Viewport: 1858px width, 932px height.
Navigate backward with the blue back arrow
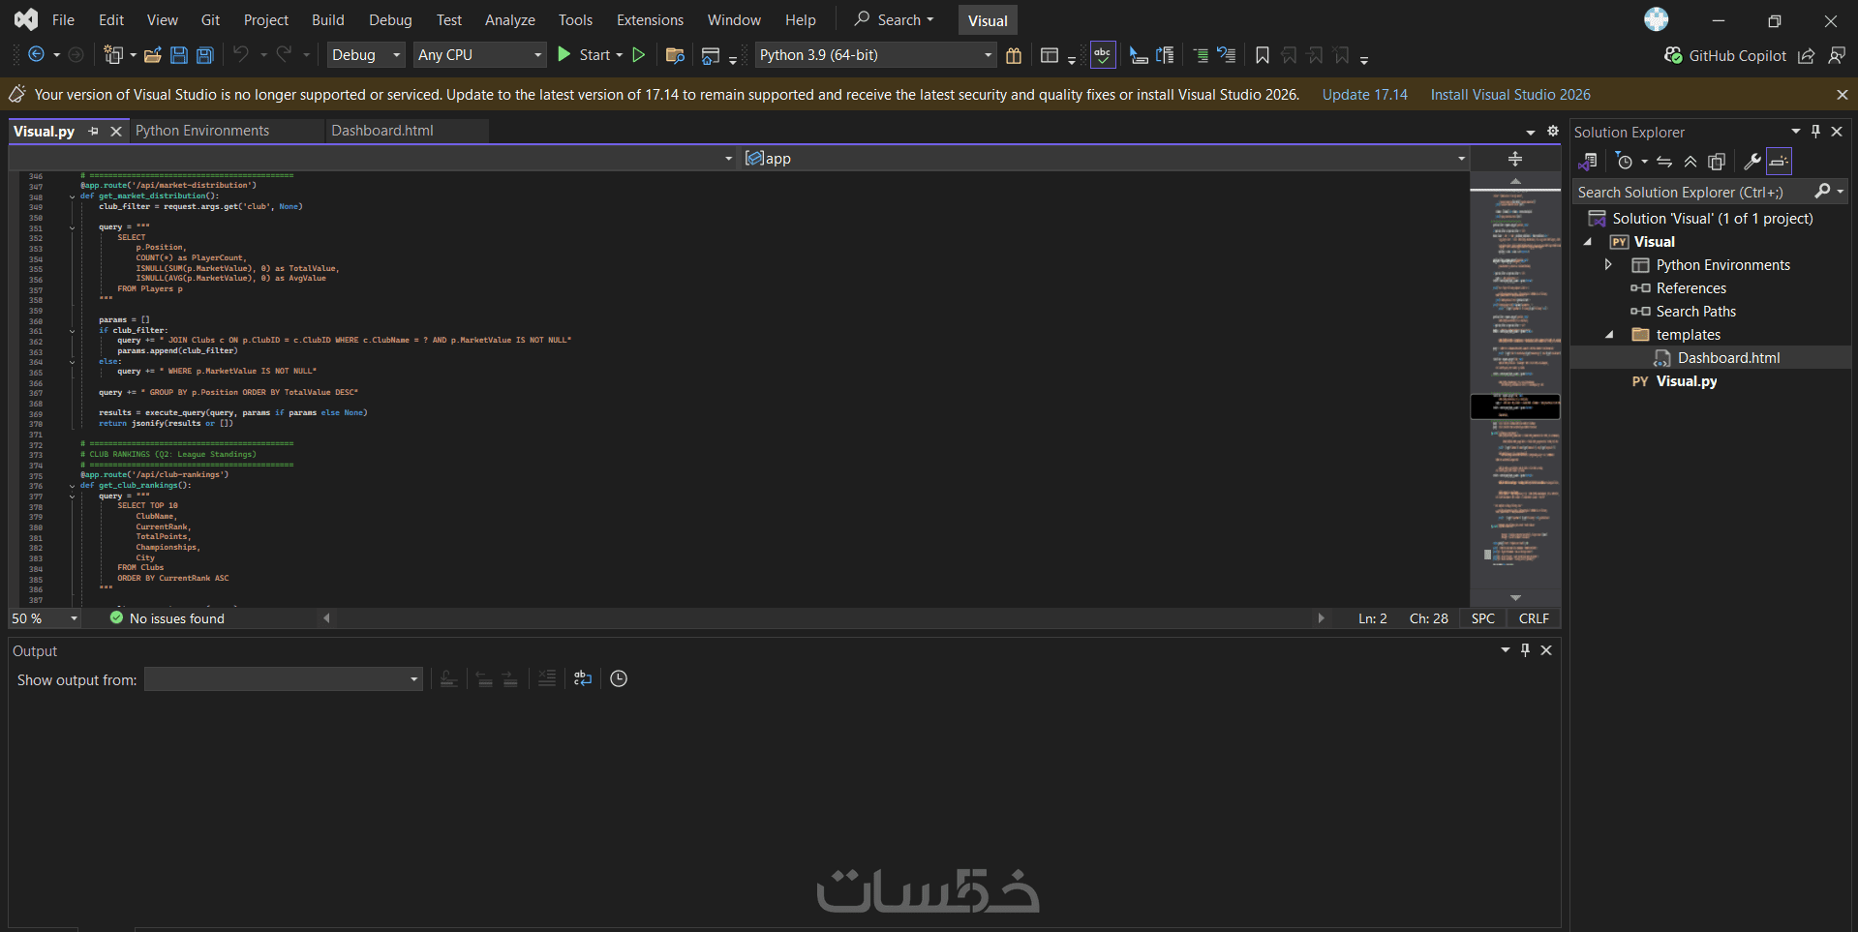(x=36, y=55)
